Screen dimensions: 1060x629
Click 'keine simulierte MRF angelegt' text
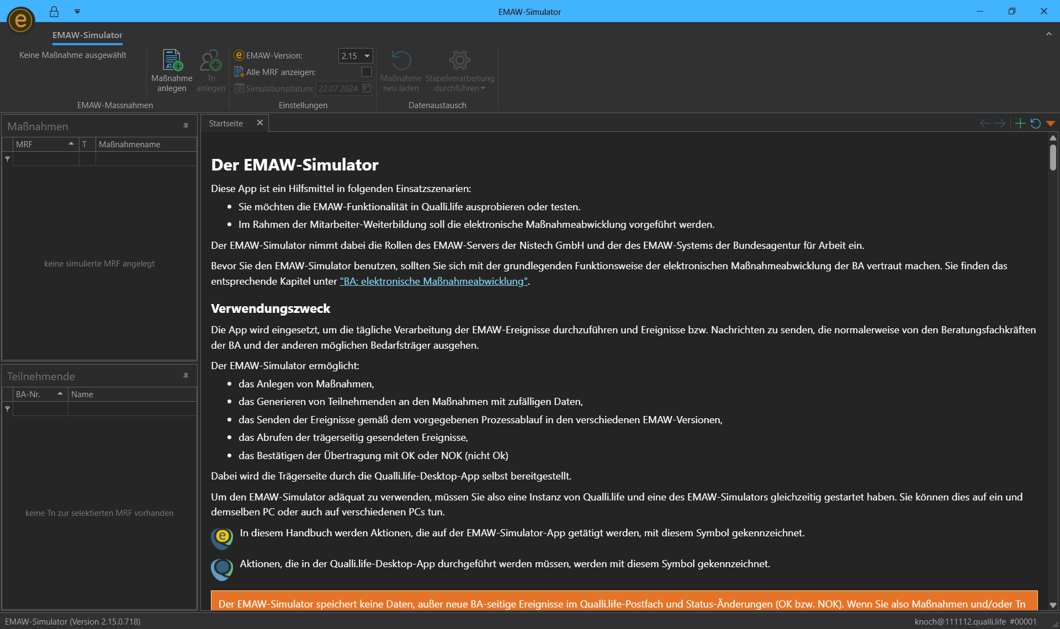pyautogui.click(x=99, y=264)
